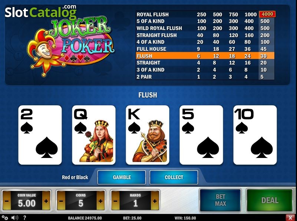This screenshot has width=297, height=221.
Task: Click the highlighted Flush paytable row
Action: (205, 56)
